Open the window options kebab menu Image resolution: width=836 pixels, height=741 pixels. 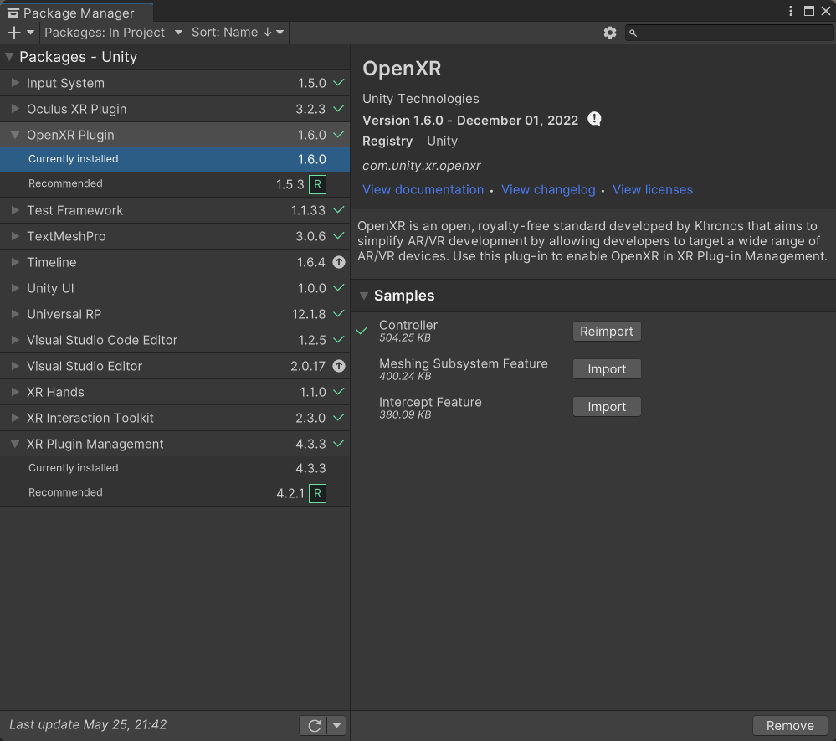point(790,10)
